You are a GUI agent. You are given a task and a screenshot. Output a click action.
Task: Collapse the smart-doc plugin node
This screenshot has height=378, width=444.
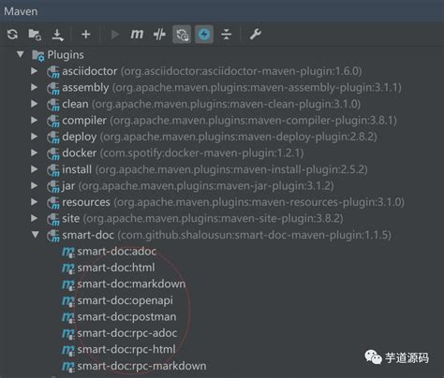(x=36, y=235)
